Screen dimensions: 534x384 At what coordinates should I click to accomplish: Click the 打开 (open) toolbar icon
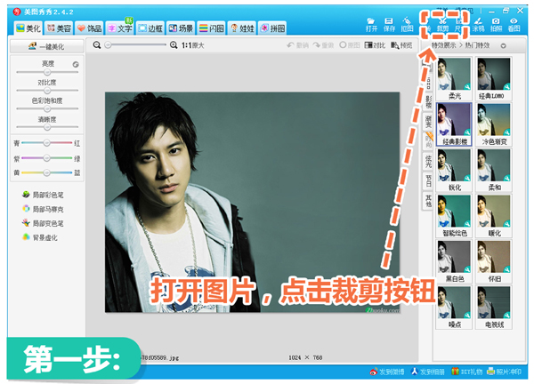pos(371,22)
